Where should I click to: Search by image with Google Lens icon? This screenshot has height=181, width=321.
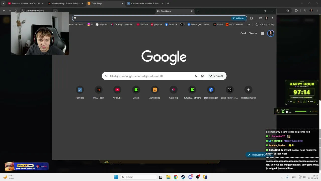coord(202,76)
